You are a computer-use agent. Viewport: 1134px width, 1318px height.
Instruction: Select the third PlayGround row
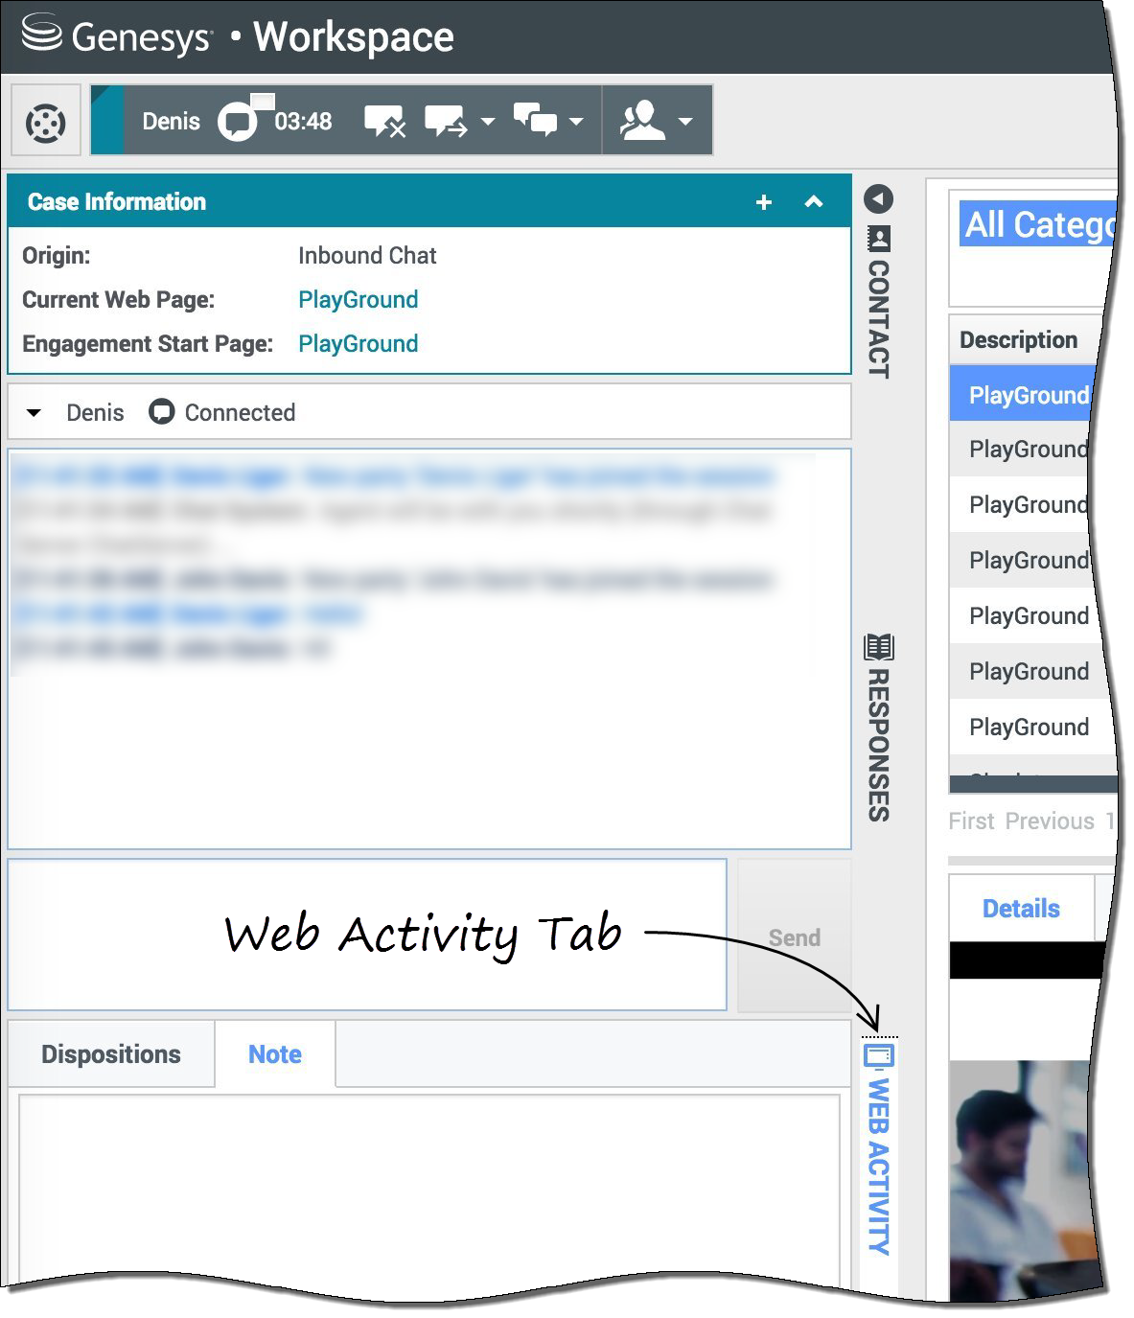pos(1022,504)
